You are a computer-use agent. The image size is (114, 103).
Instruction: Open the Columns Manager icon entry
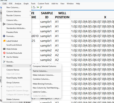coord(4,24)
